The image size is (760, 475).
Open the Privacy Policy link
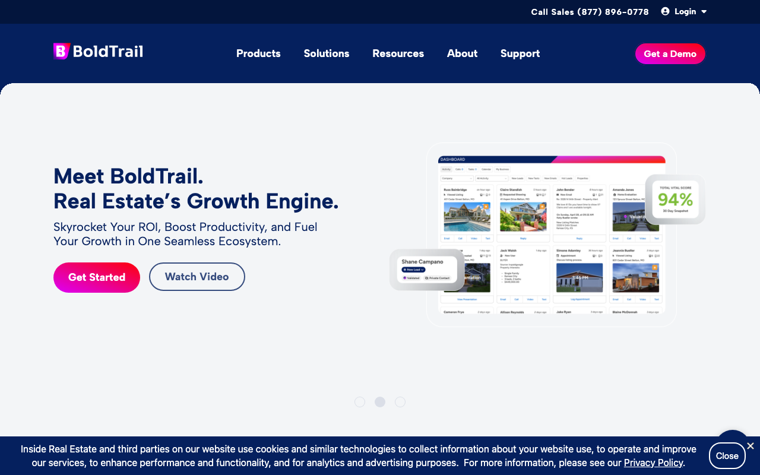click(x=654, y=463)
